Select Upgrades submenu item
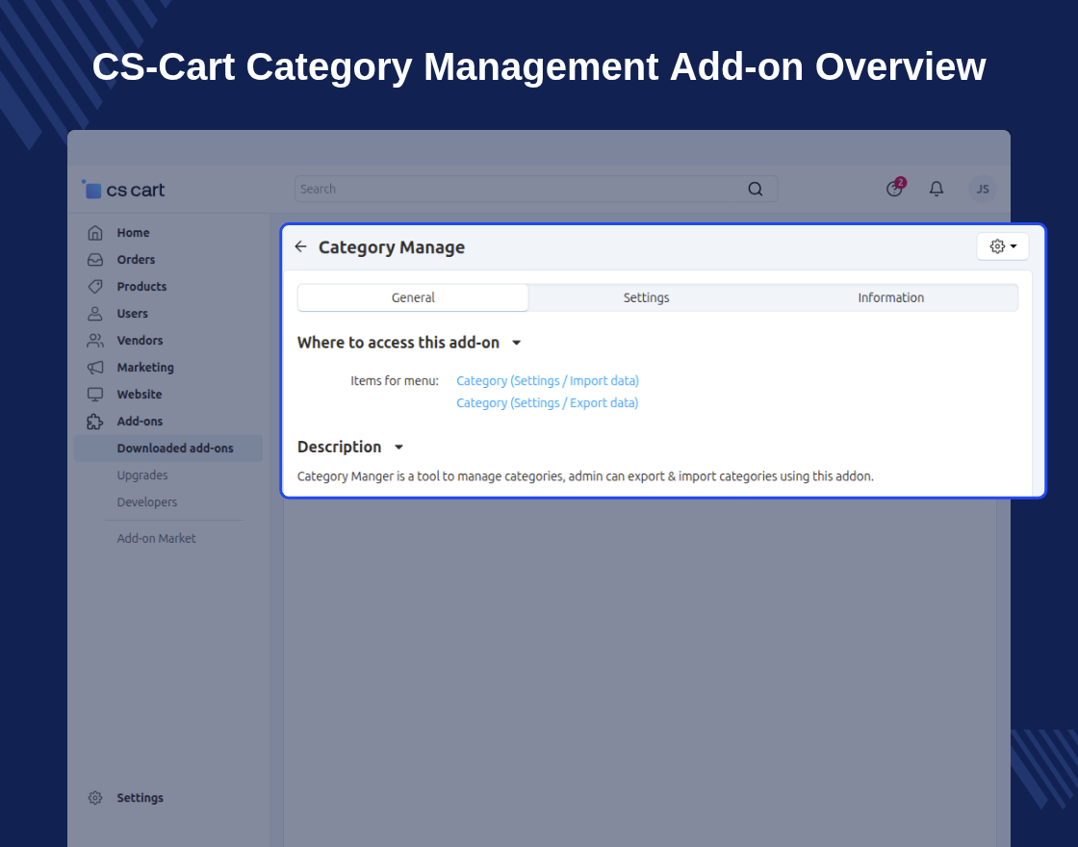The width and height of the screenshot is (1078, 847). [142, 475]
